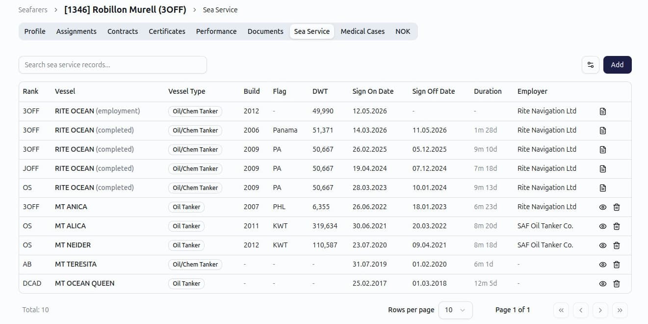
Task: Switch to the Medical Cases tab
Action: (x=363, y=31)
